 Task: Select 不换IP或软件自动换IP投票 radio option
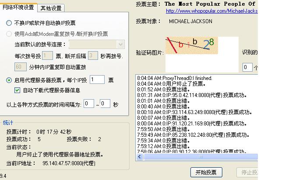(9, 23)
